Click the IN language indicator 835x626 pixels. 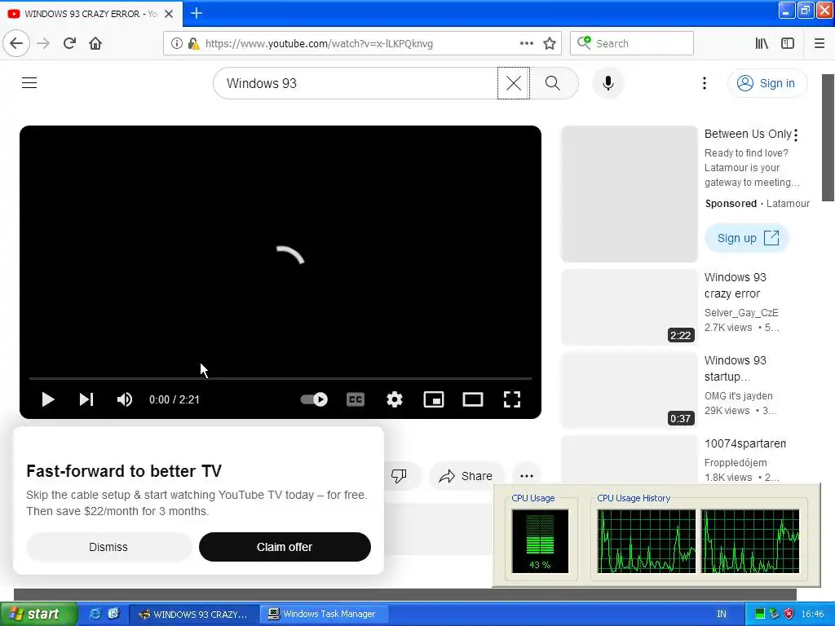coord(722,615)
